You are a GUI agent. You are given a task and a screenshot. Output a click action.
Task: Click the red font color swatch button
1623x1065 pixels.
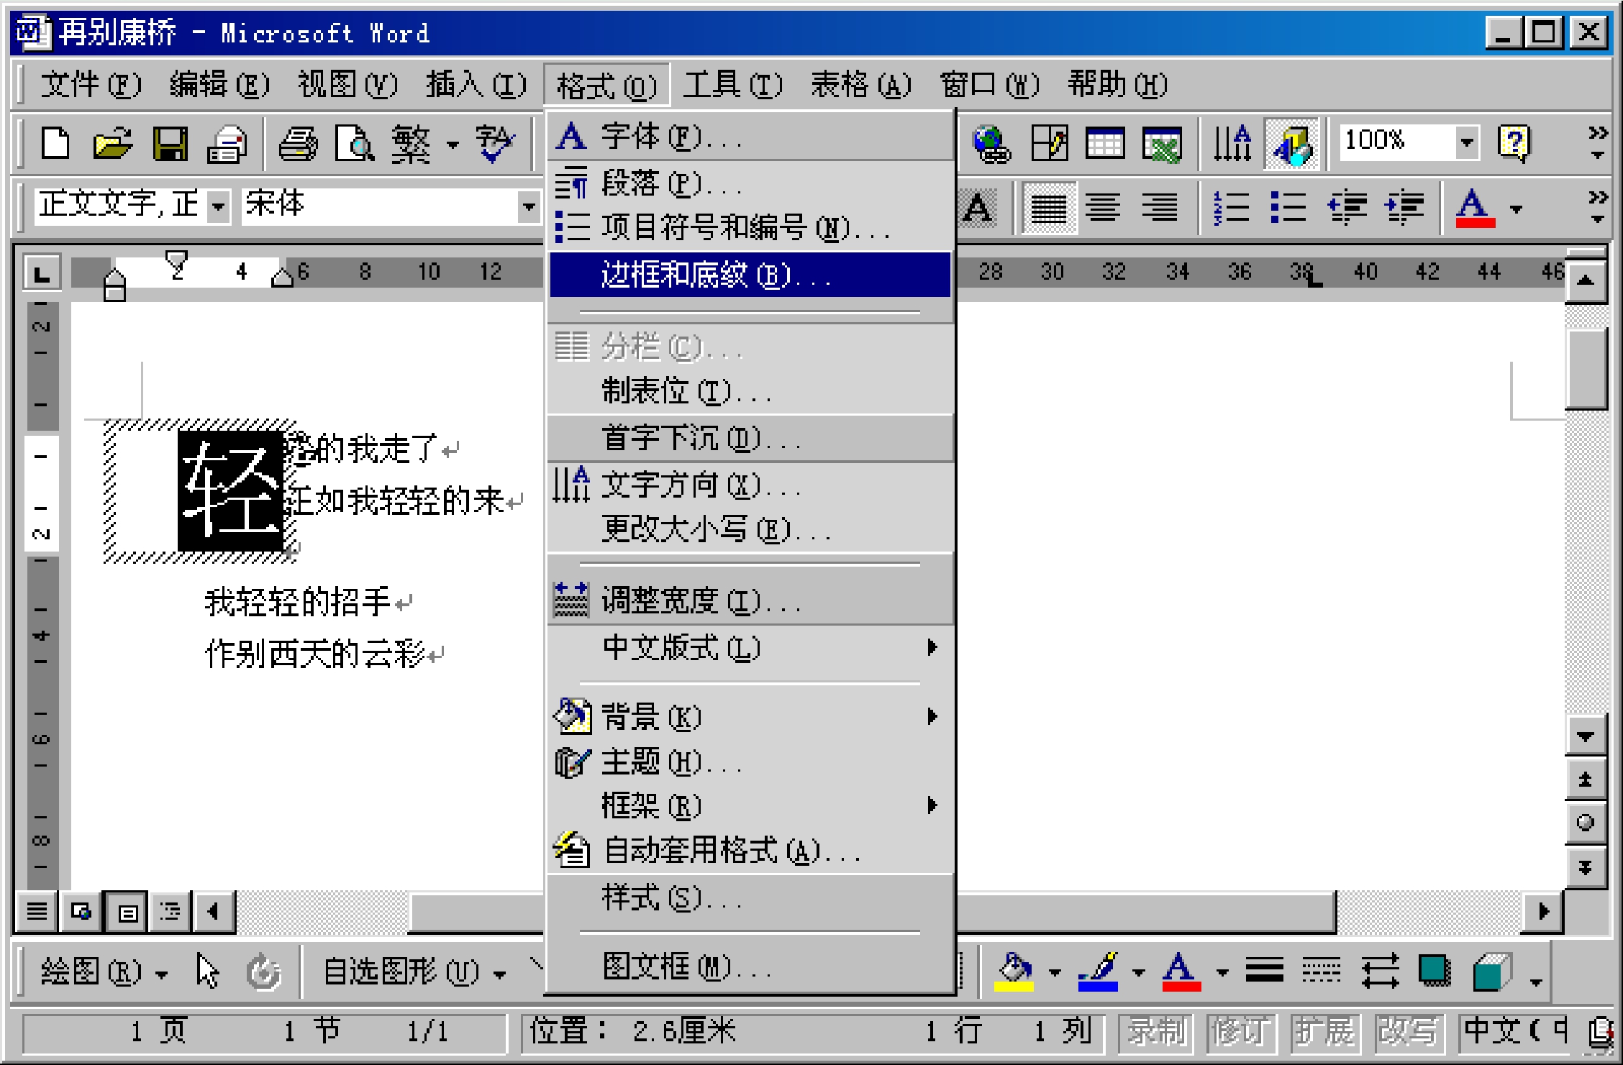pos(1474,208)
